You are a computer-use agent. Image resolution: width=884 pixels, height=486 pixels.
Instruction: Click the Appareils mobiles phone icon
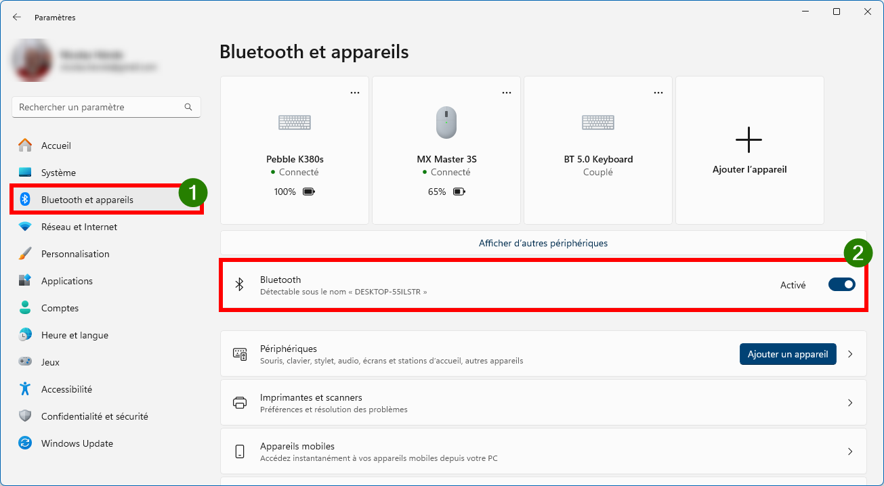pos(240,451)
